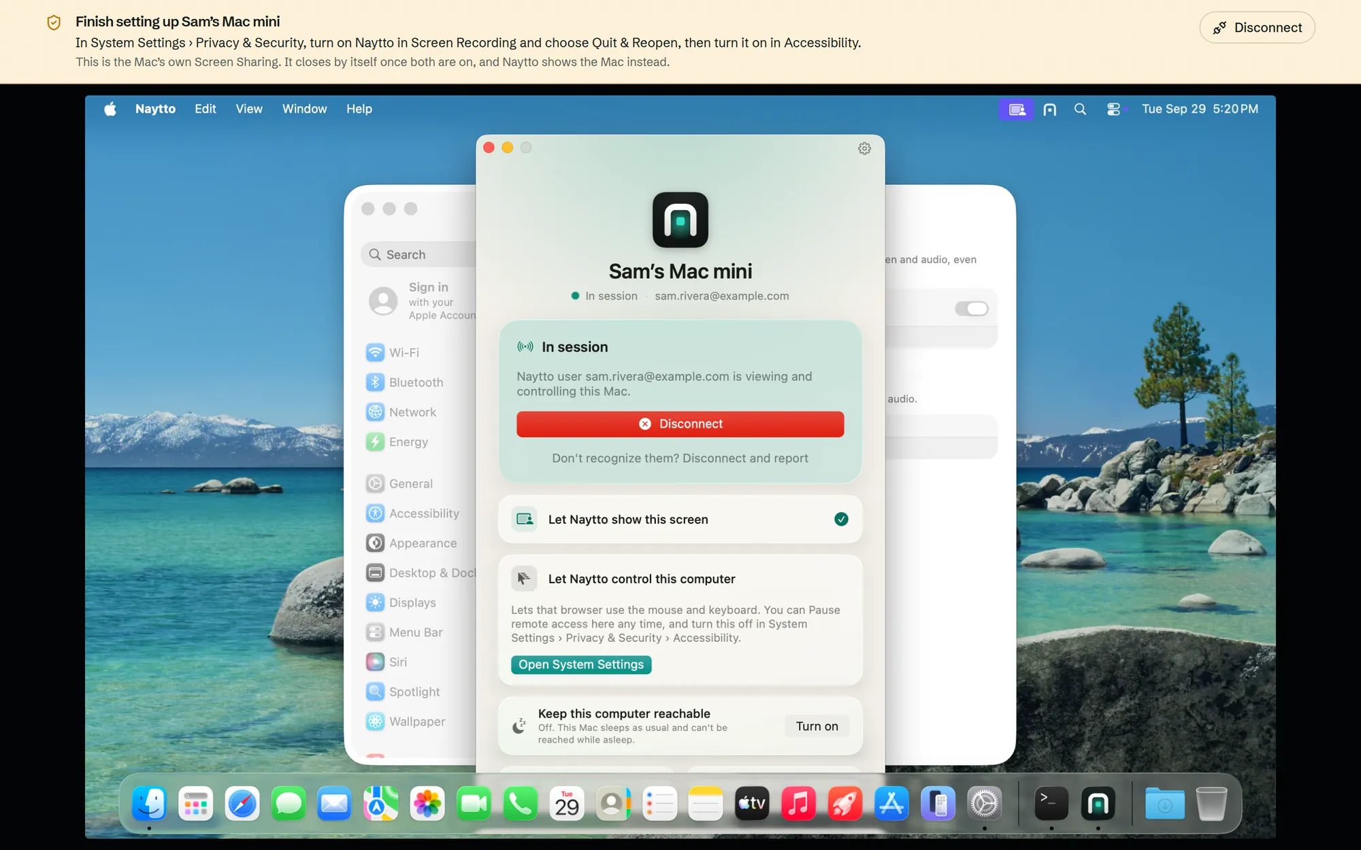The image size is (1361, 850).
Task: Open the Apple menu
Action: click(110, 109)
